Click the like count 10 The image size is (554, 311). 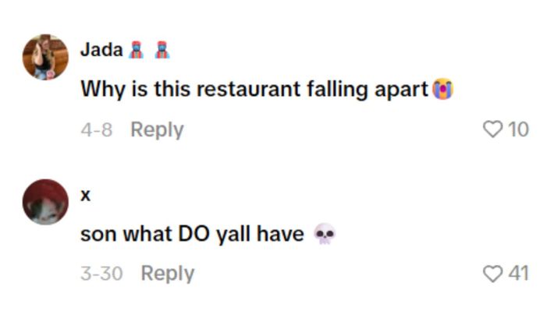pyautogui.click(x=518, y=129)
